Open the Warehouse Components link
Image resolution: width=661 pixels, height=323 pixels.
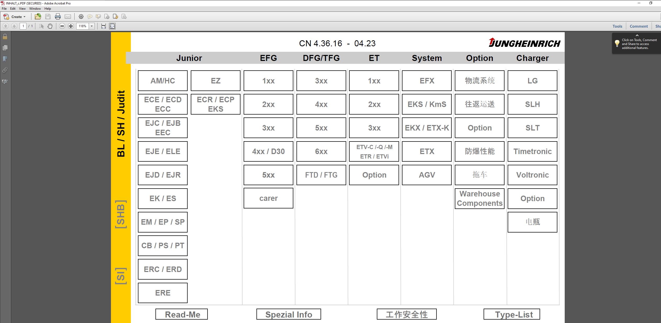point(480,199)
